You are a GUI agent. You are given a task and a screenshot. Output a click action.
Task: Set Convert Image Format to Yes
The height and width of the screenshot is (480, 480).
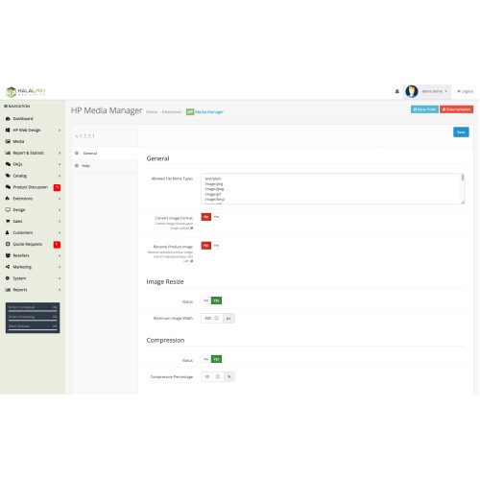click(x=217, y=217)
